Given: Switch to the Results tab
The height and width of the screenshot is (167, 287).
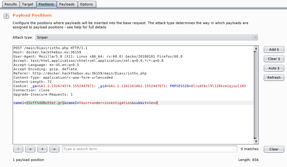Looking at the screenshot, I should coord(11,4).
